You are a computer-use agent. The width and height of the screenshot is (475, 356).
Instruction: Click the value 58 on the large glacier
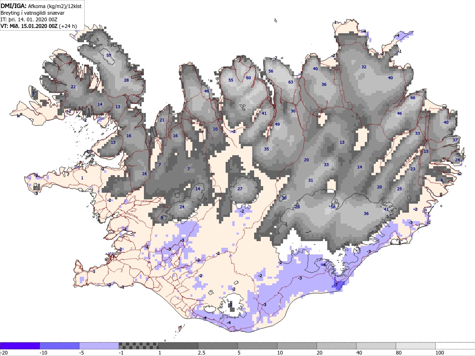[333, 207]
